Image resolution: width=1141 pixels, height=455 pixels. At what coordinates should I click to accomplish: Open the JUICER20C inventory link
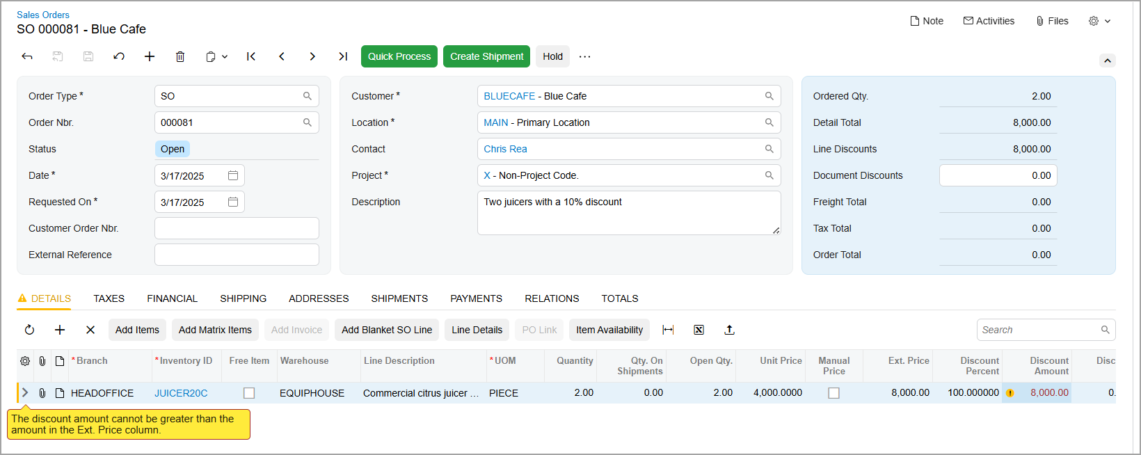(181, 393)
